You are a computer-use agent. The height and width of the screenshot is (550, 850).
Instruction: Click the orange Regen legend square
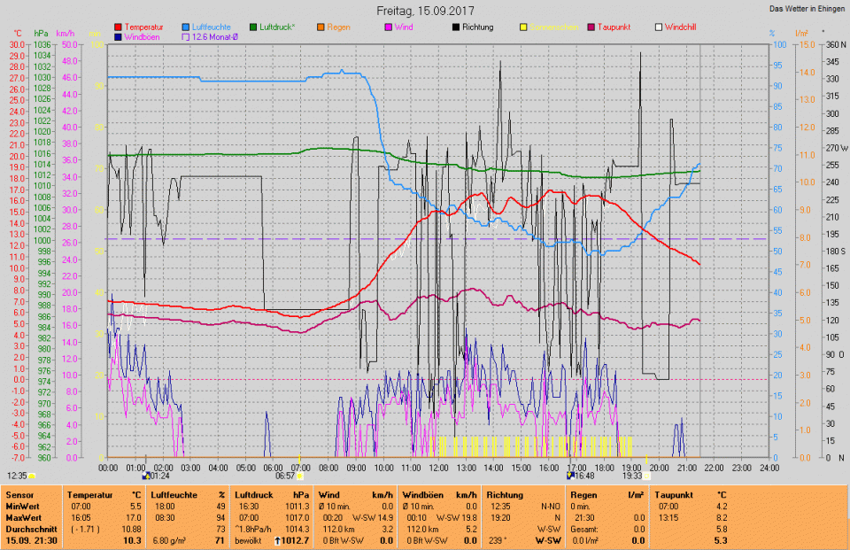point(321,27)
